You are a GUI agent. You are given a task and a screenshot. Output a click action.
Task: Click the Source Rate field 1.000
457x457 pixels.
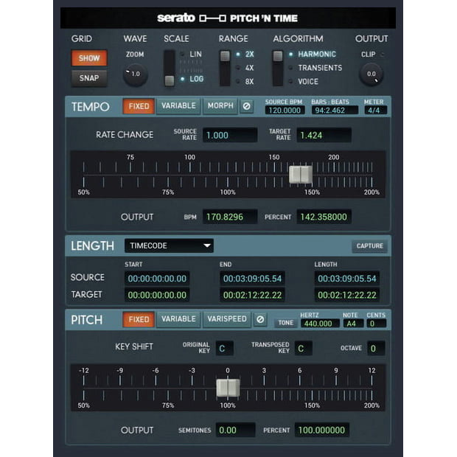point(230,135)
